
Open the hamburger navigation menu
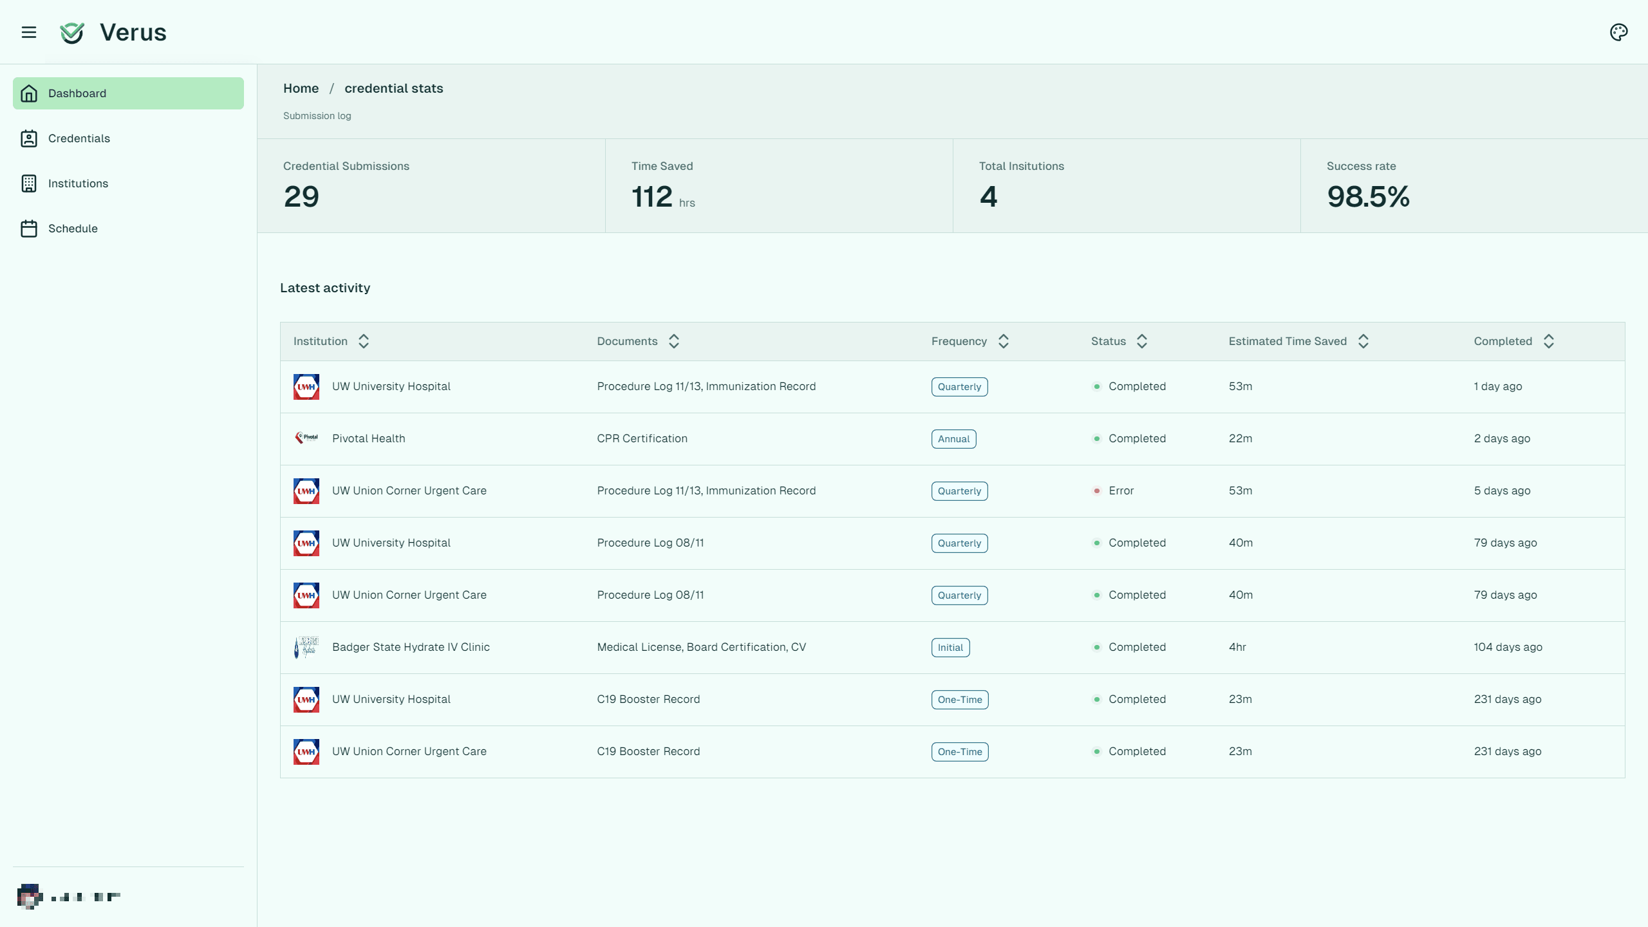click(30, 32)
